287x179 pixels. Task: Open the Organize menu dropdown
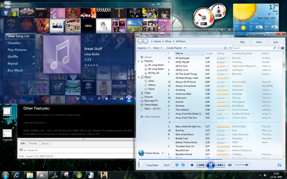pyautogui.click(x=143, y=48)
